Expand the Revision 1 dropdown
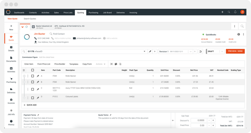Screen dimensions: 251x133 pyautogui.click(x=190, y=52)
